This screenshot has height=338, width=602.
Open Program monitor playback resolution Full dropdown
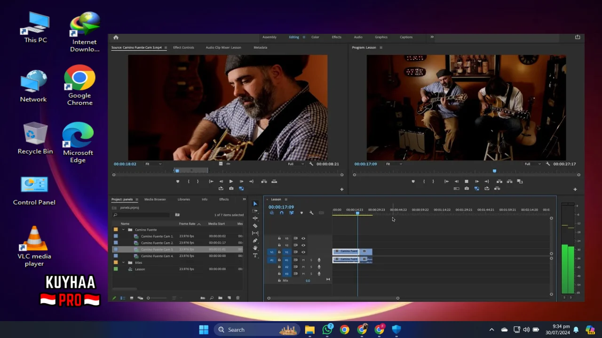(533, 164)
